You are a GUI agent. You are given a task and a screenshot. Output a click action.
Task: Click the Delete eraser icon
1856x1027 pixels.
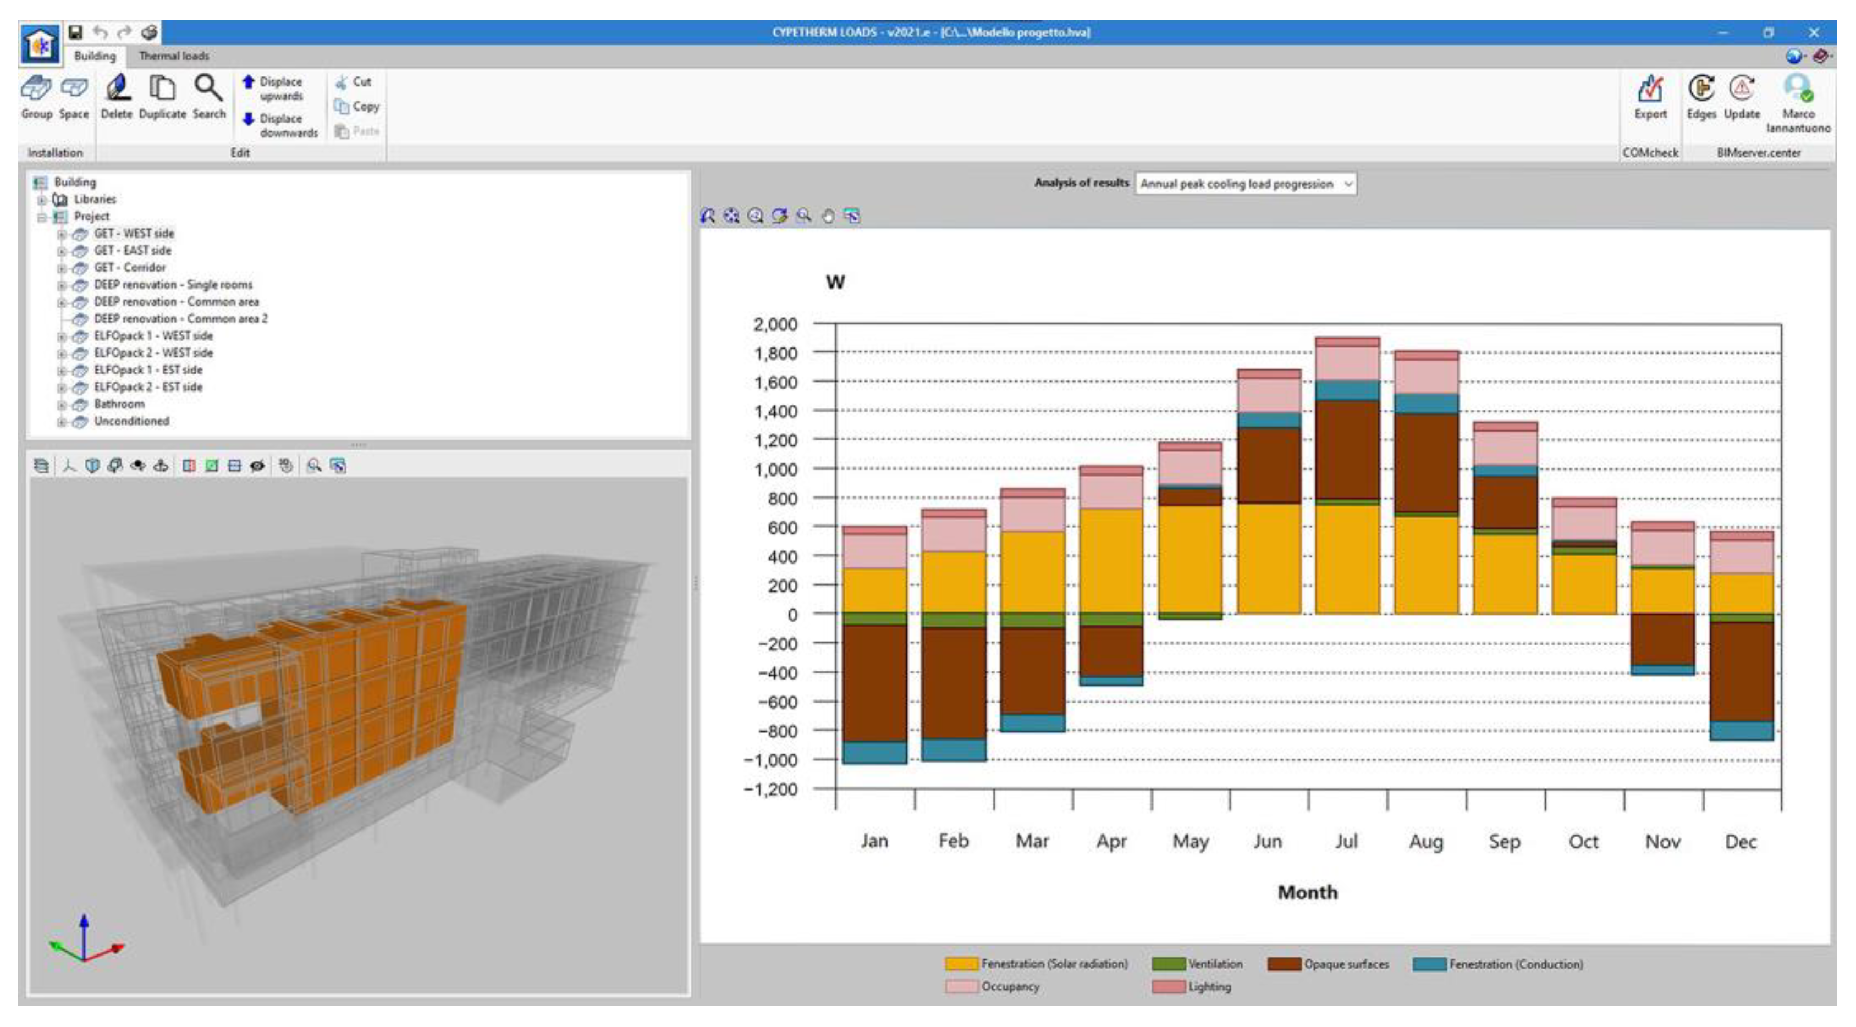[x=117, y=89]
